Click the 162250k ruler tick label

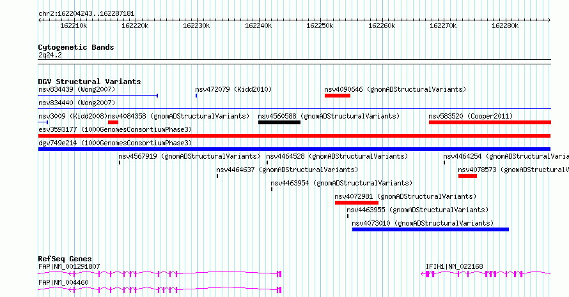(x=320, y=25)
